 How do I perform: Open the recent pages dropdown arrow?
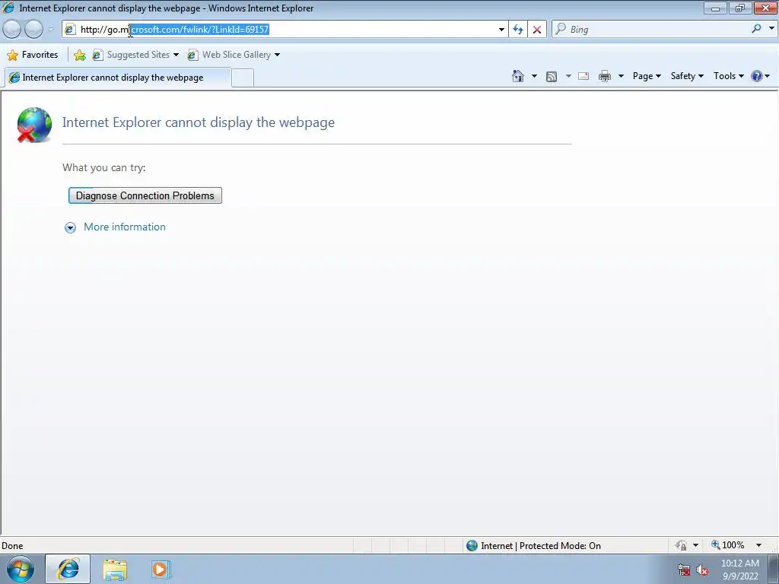pos(50,30)
